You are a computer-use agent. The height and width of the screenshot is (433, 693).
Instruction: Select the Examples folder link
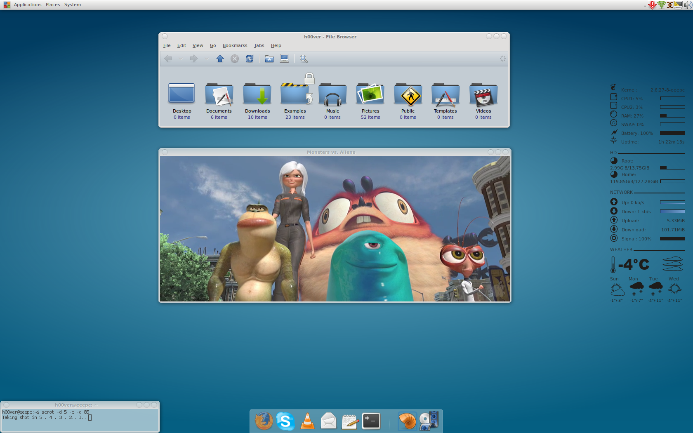[x=295, y=101]
